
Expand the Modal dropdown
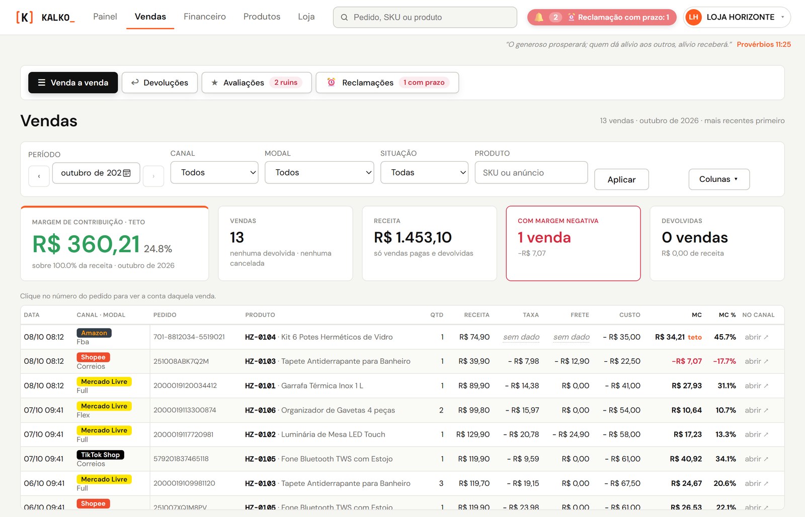319,172
